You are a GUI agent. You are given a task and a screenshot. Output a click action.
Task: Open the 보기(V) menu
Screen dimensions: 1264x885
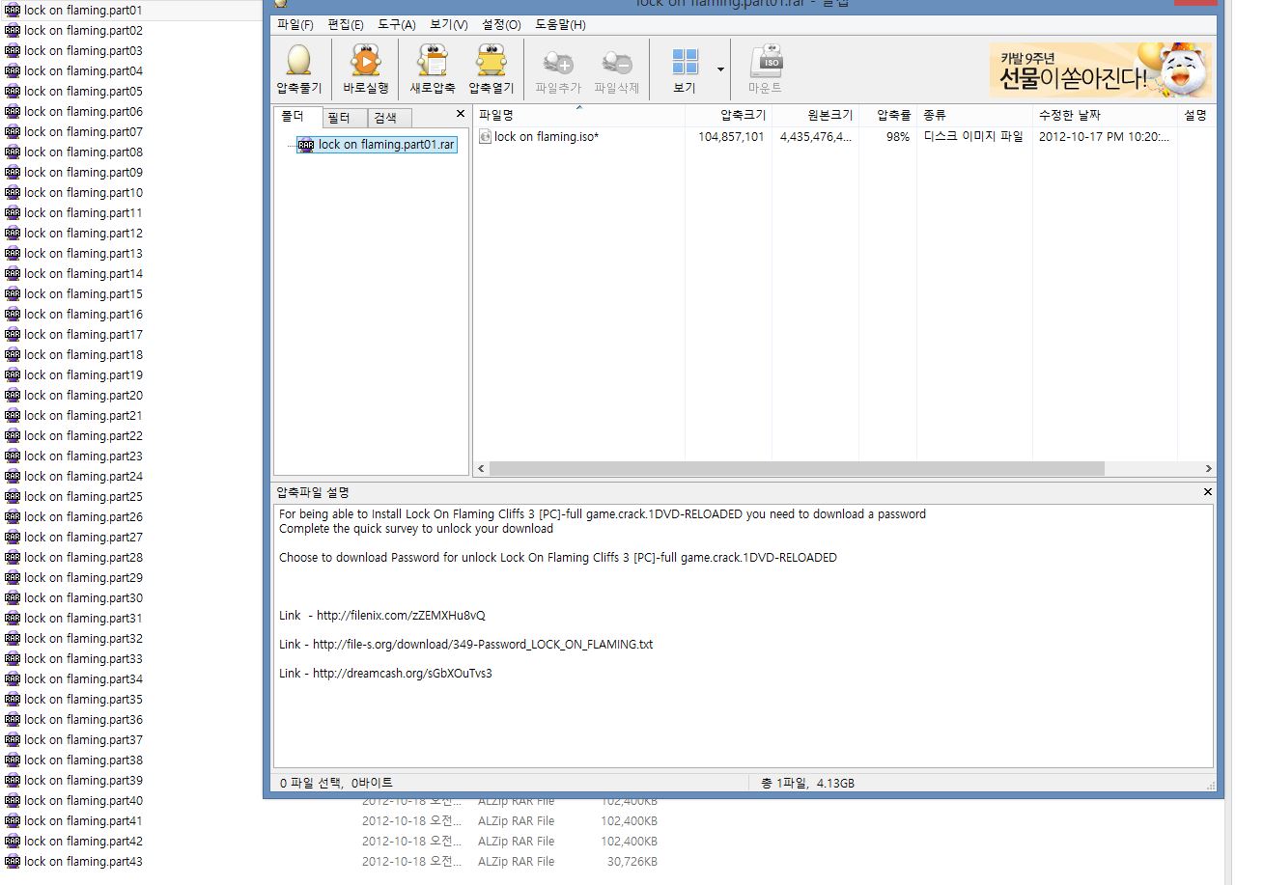coord(449,25)
